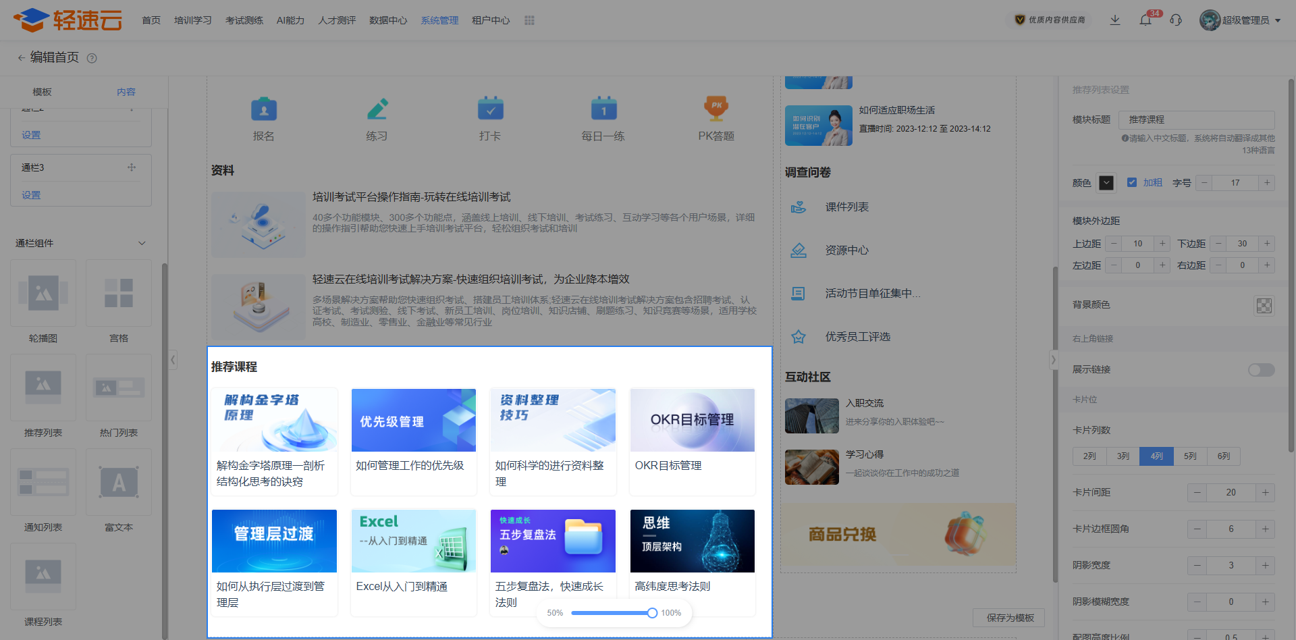The width and height of the screenshot is (1296, 640).
Task: Collapse the 通栏组件 section
Action: [x=142, y=243]
